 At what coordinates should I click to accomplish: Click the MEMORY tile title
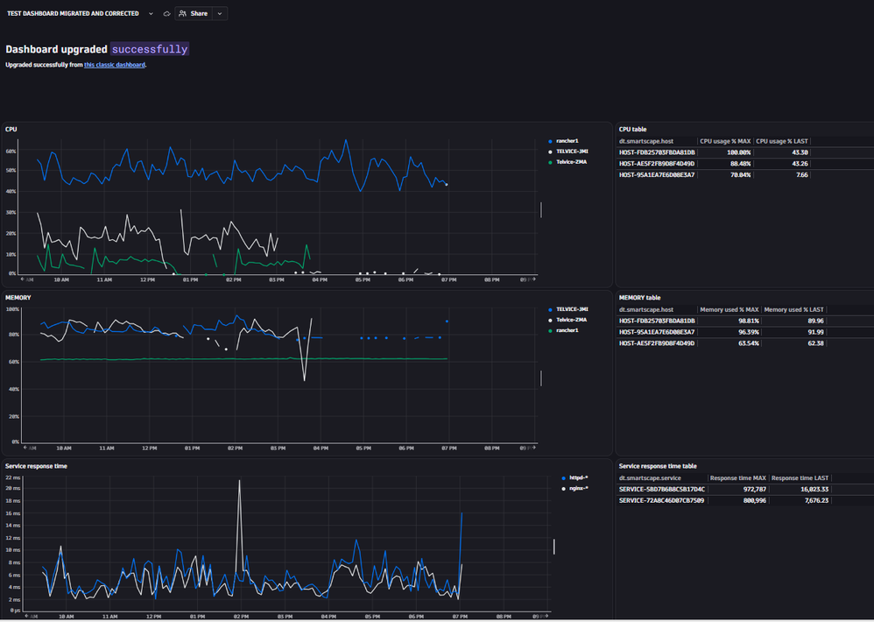tap(18, 297)
